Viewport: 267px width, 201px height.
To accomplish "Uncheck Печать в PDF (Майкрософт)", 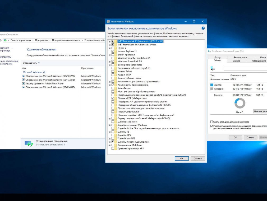I will (x=113, y=98).
